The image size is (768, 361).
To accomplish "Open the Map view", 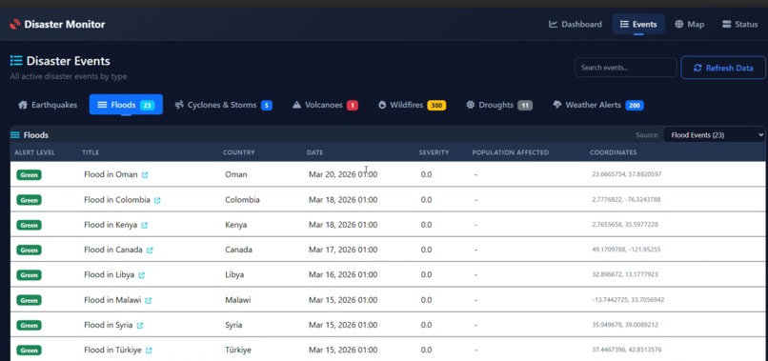I will tap(689, 24).
